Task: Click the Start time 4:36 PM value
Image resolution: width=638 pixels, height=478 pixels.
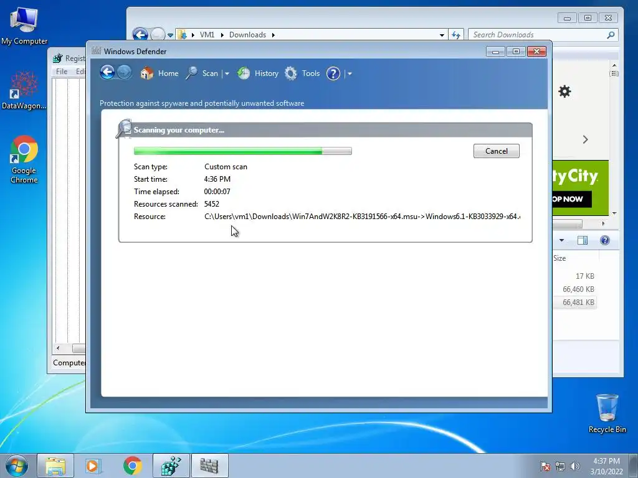Action: coord(217,179)
